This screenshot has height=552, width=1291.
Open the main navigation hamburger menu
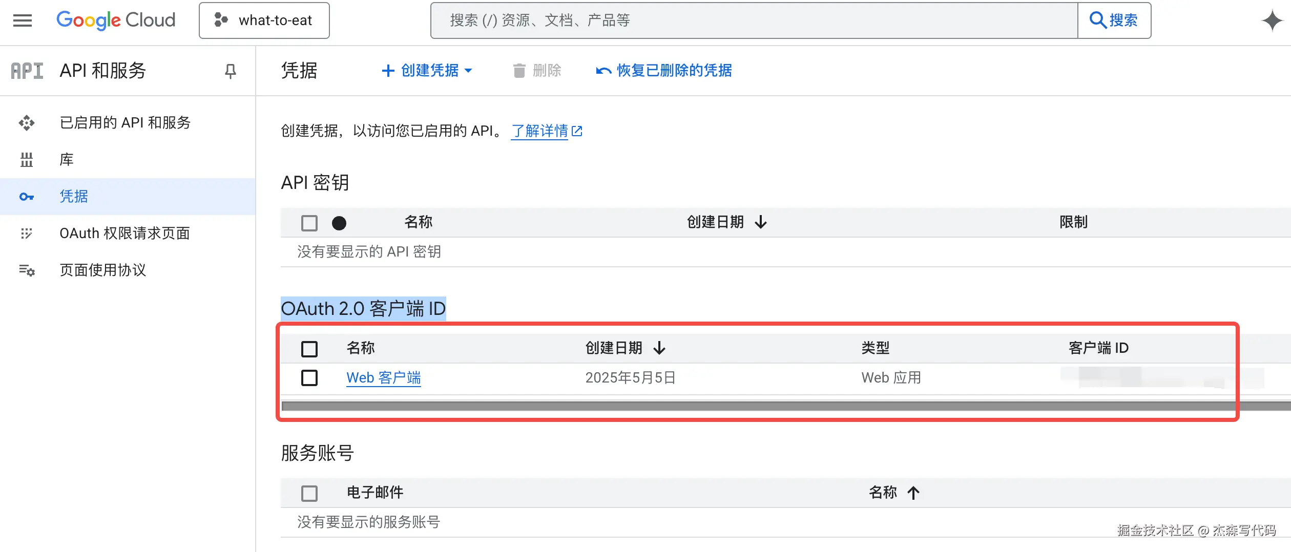(x=23, y=20)
